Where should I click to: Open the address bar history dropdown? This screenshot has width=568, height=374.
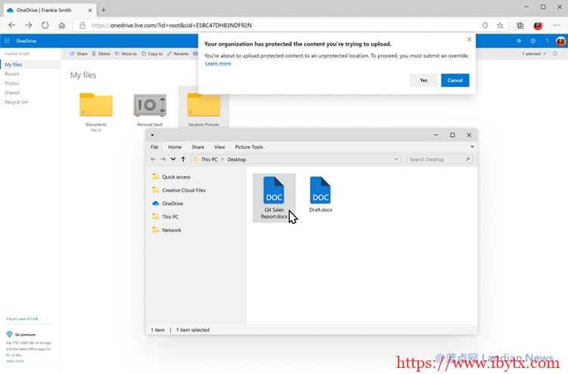(x=396, y=160)
